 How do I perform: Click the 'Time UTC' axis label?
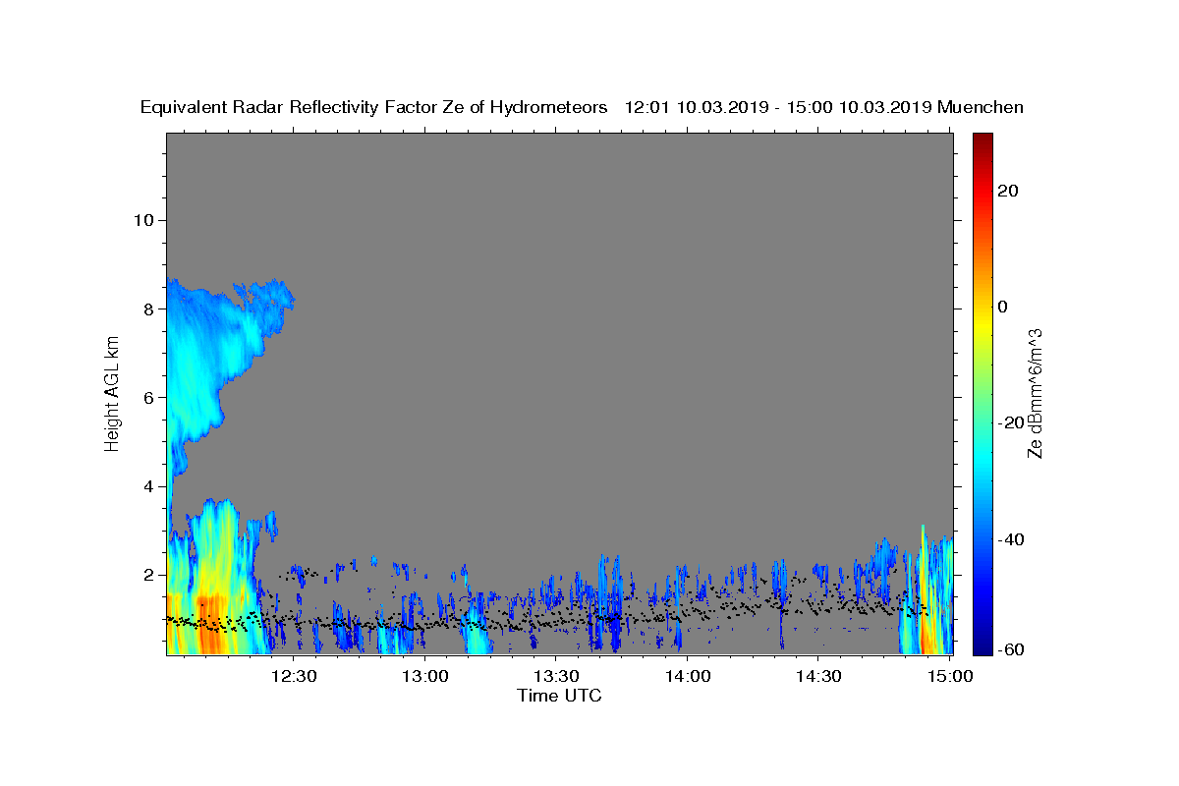[559, 696]
